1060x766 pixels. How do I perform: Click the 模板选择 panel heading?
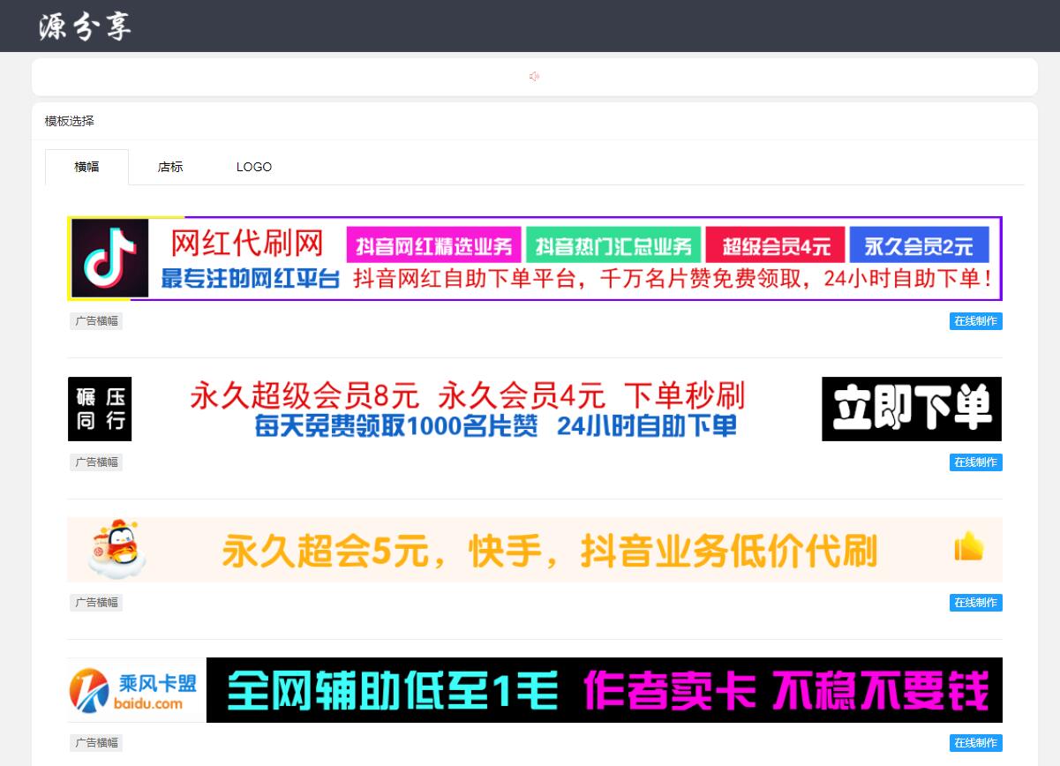[x=70, y=121]
